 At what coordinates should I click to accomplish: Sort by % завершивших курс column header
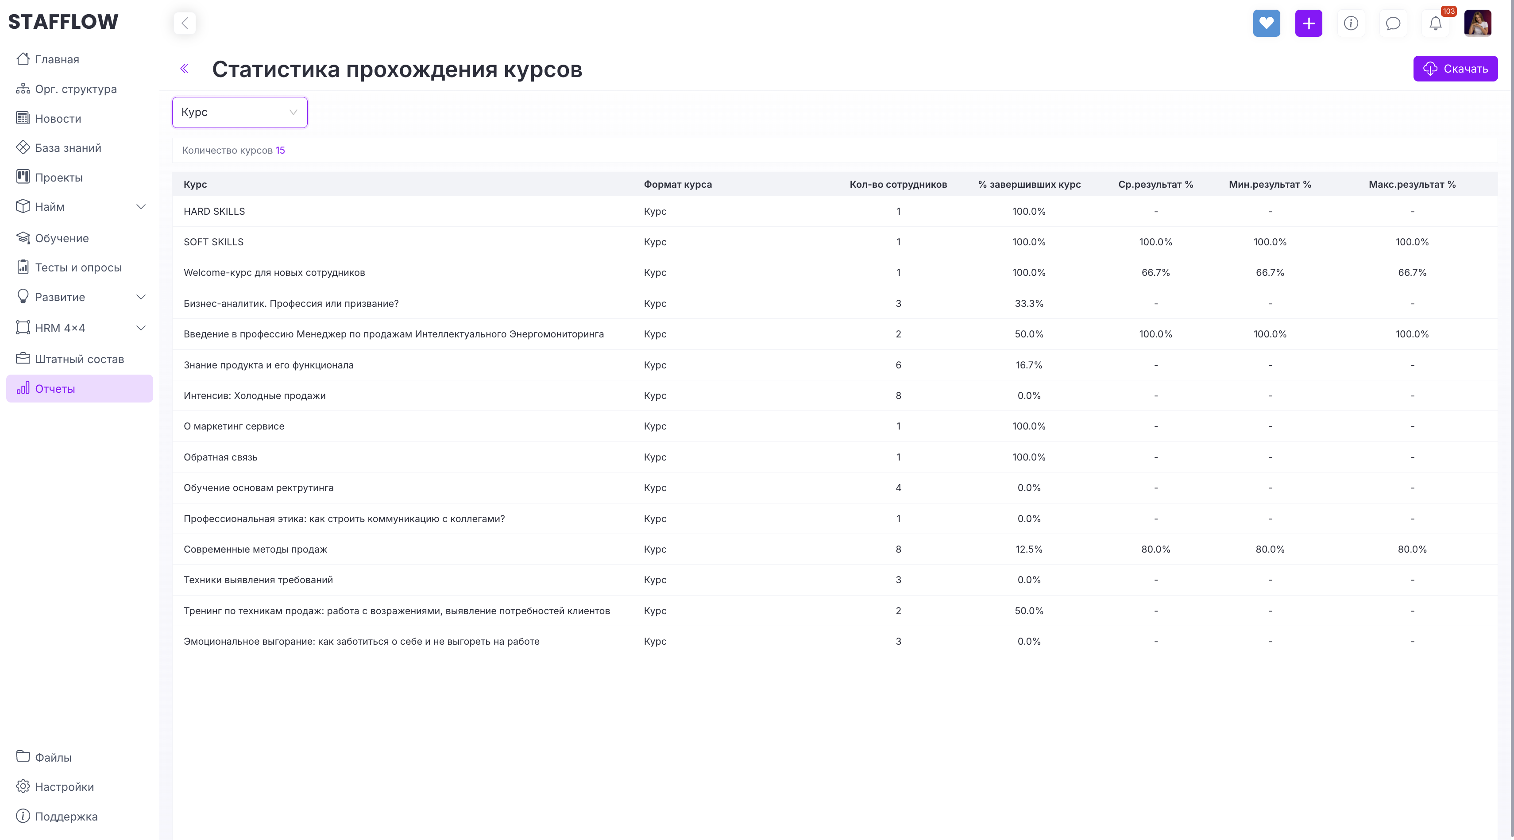(x=1029, y=184)
